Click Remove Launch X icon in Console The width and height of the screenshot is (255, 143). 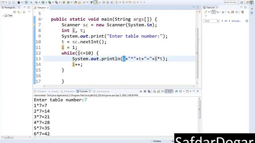click(x=145, y=91)
